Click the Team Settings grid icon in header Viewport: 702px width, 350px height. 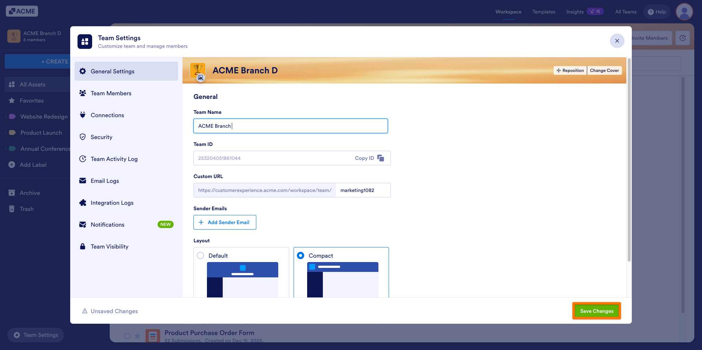point(85,42)
